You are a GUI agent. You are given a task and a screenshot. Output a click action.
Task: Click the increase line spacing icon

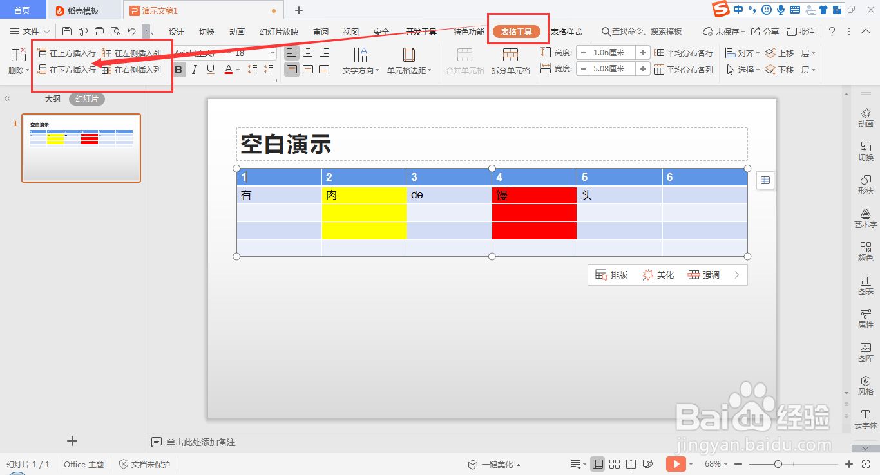point(253,70)
